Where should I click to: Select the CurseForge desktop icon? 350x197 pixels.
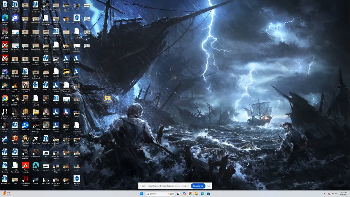36,140
